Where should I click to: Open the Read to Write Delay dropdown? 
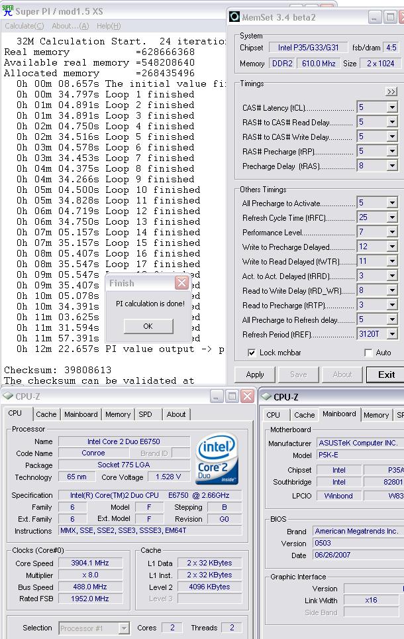point(392,290)
